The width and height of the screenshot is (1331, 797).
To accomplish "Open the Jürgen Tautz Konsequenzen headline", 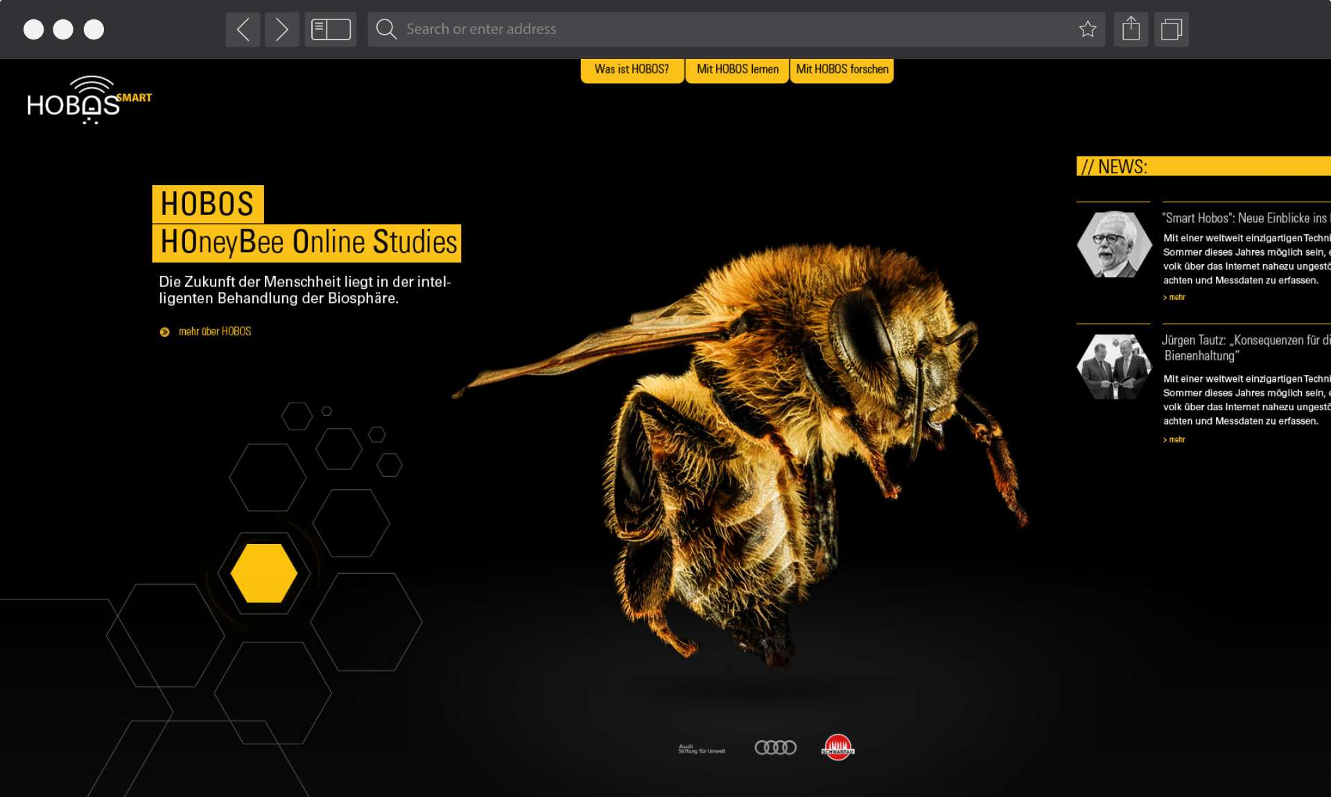I will coord(1246,348).
